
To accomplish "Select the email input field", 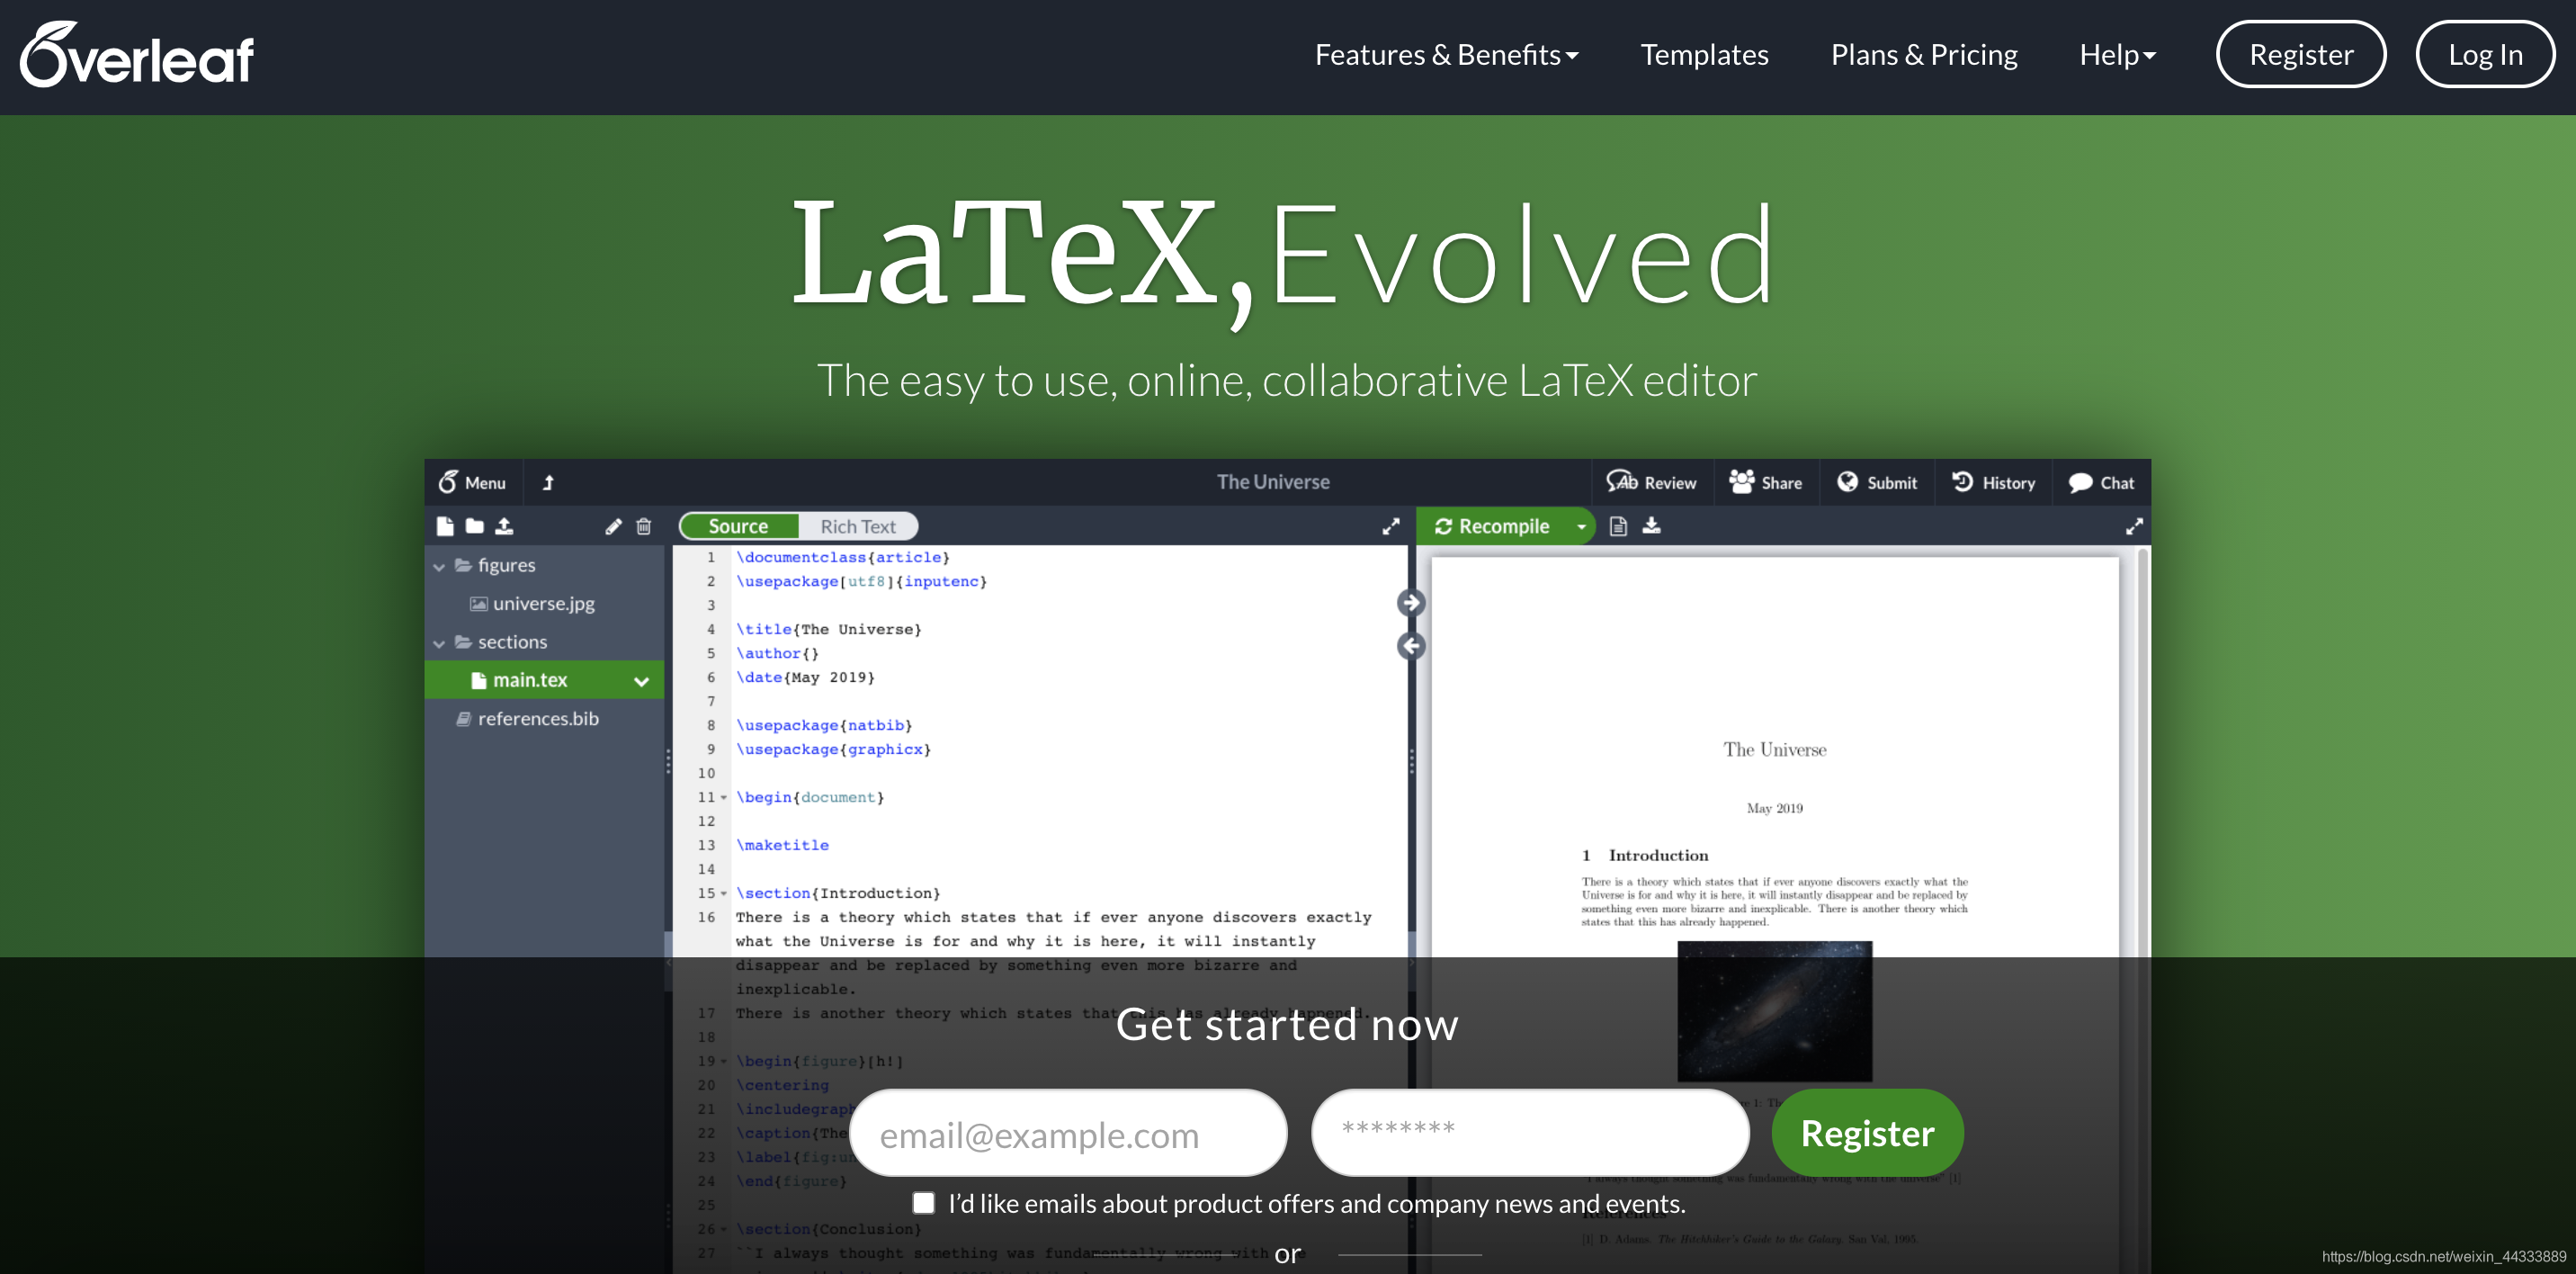I will point(1069,1135).
